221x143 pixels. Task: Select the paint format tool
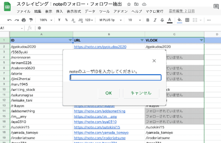[x=31, y=20]
